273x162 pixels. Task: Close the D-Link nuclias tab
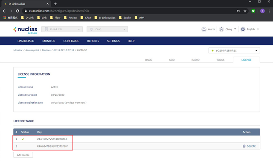tap(47, 4)
